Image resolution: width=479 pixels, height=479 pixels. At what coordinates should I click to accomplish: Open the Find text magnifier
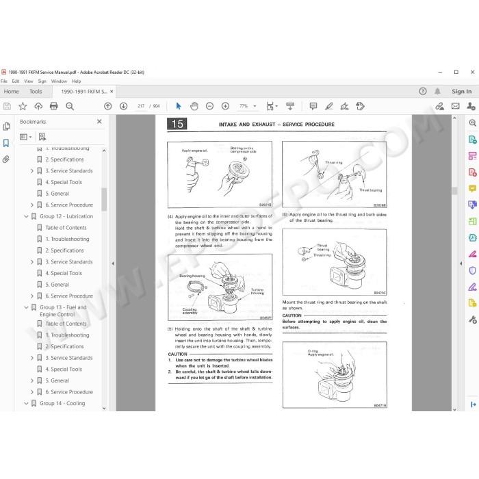(70, 106)
